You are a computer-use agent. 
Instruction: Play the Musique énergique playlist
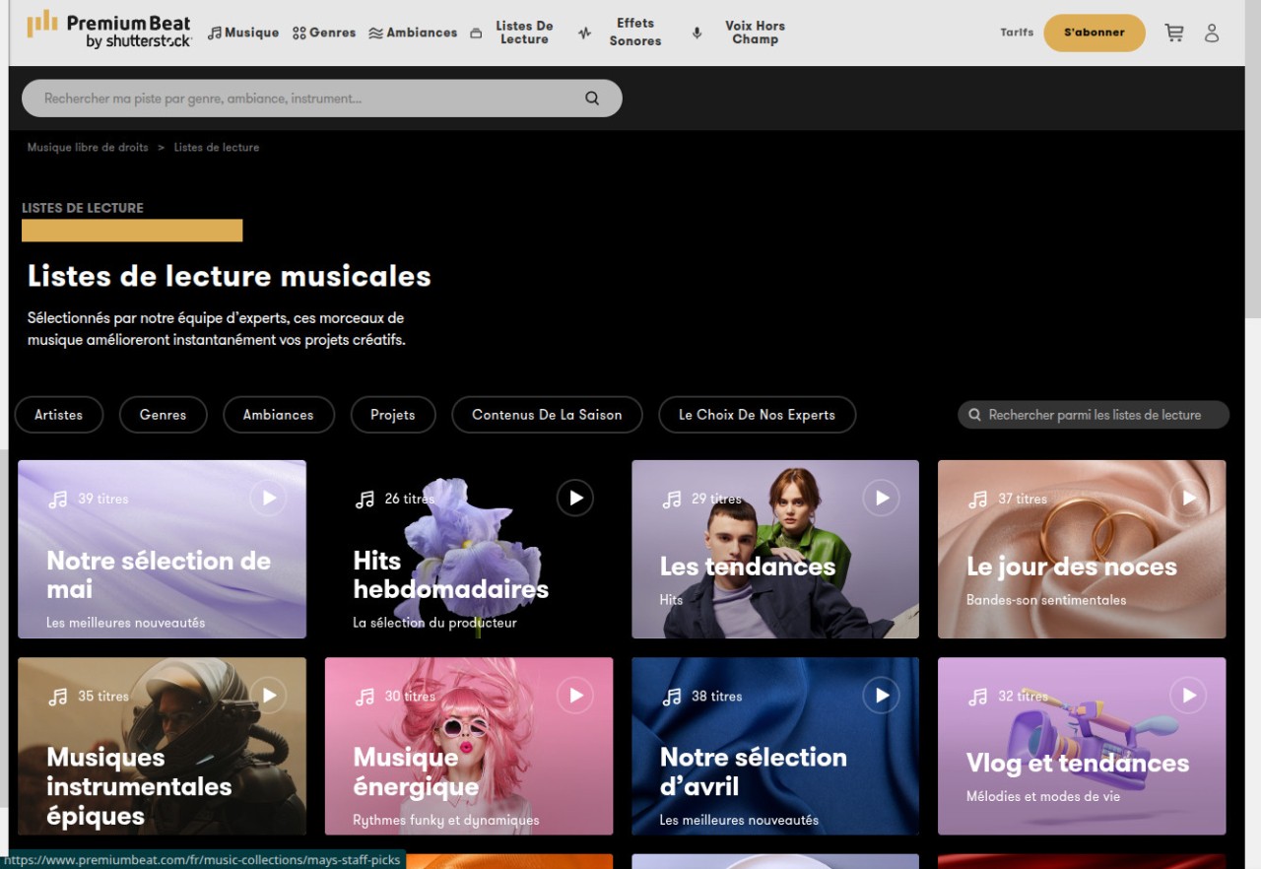(575, 696)
